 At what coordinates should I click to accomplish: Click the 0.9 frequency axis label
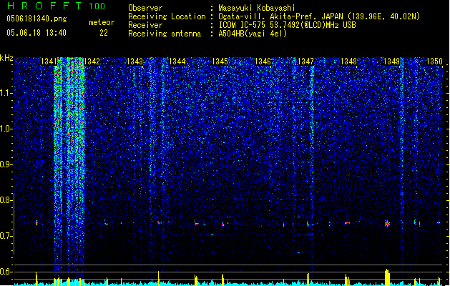pyautogui.click(x=6, y=164)
